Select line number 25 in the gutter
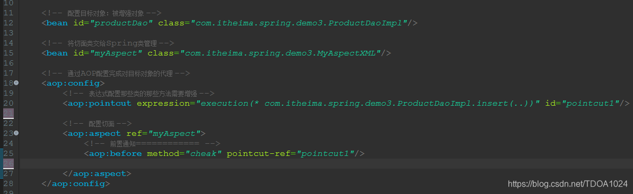 click(x=8, y=153)
